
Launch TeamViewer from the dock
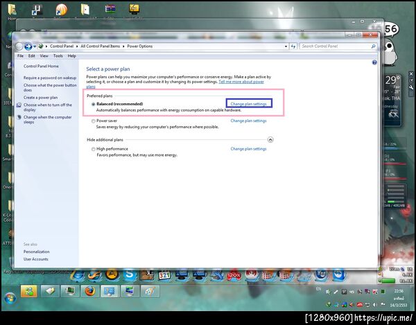point(339,275)
